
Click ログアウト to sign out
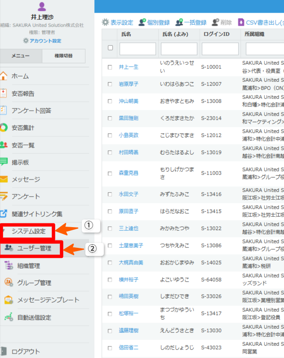[x=26, y=351]
